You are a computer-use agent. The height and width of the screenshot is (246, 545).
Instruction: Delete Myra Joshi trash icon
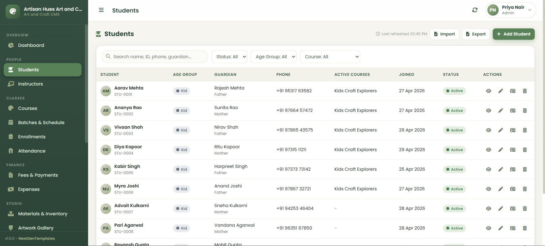click(525, 189)
